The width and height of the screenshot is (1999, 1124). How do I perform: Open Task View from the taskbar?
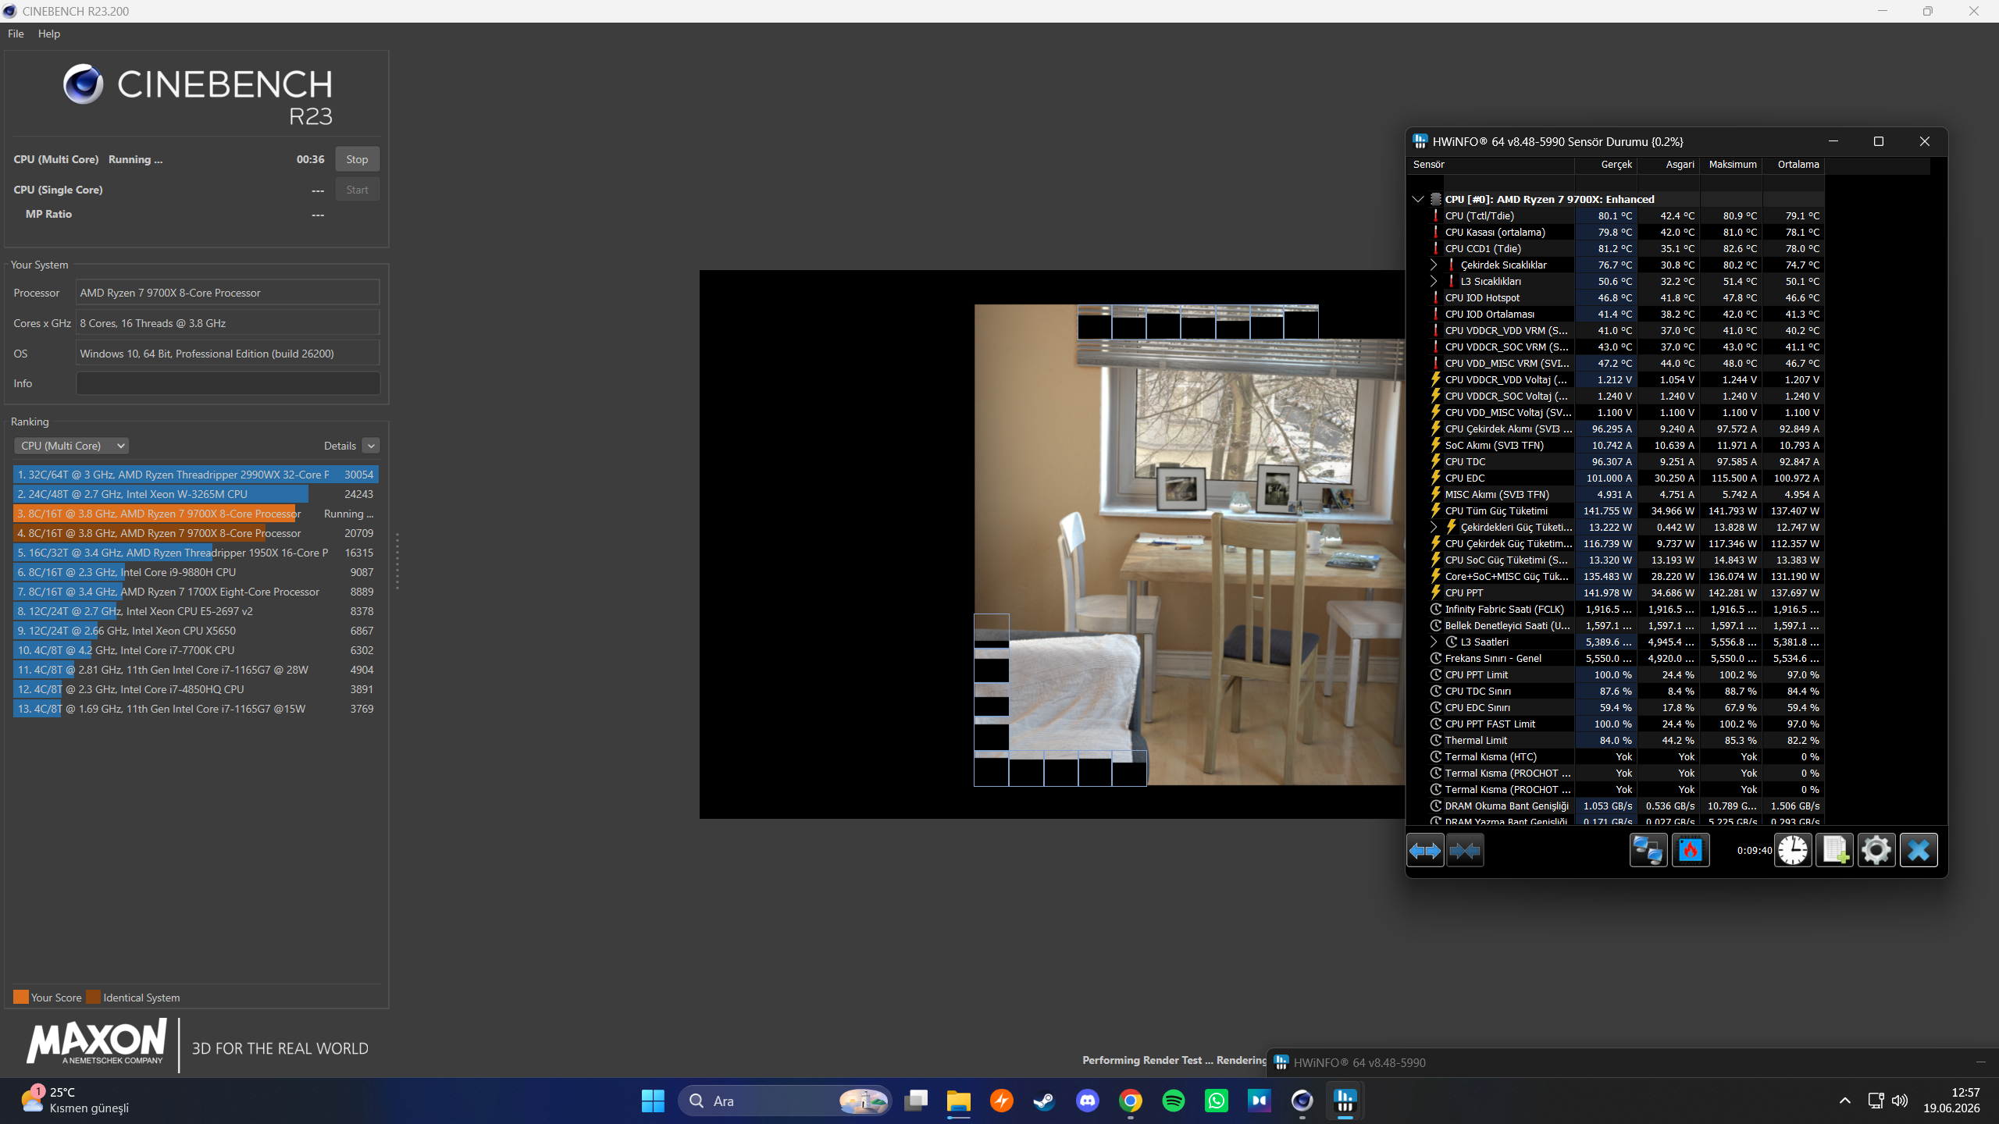pyautogui.click(x=916, y=1101)
